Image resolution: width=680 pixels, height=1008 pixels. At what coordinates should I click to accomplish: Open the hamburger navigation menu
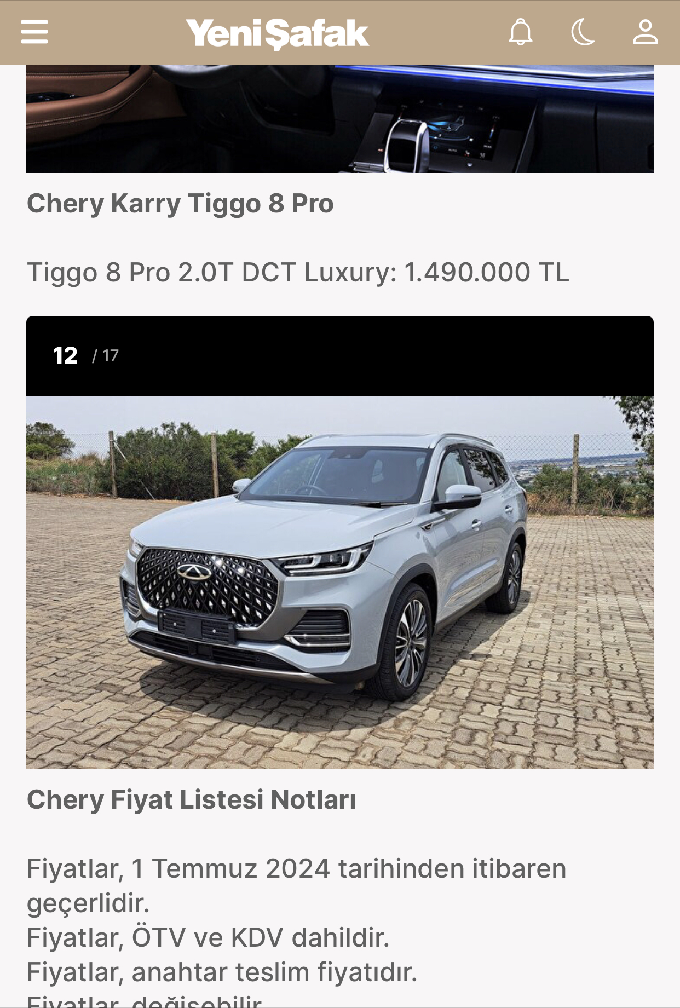coord(34,32)
